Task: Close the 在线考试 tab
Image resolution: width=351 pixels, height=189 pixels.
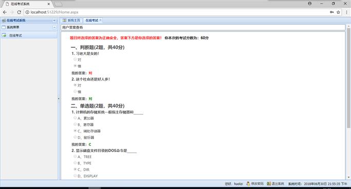Action: point(101,20)
